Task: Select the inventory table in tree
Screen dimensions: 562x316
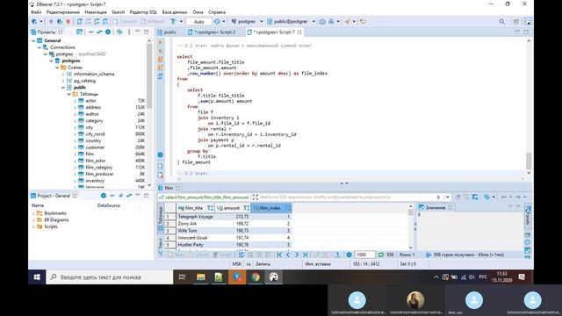Action: (x=95, y=181)
